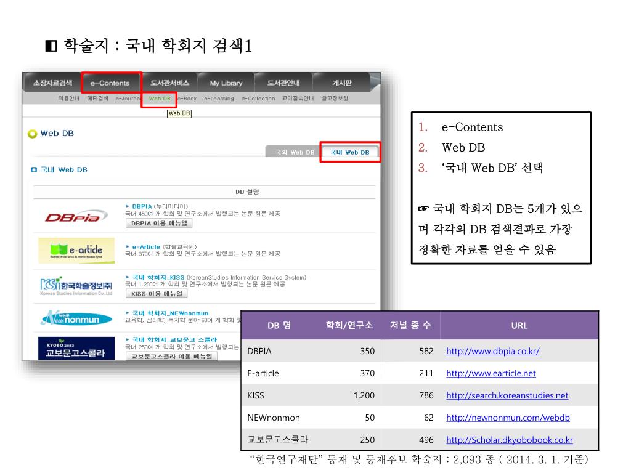This screenshot has width=631, height=473.
Task: Click the 교보문고스콜라 이용 매뉴얼 button
Action: click(171, 357)
